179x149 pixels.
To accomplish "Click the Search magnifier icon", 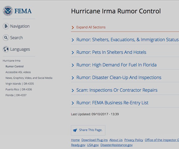I will (6, 38).
